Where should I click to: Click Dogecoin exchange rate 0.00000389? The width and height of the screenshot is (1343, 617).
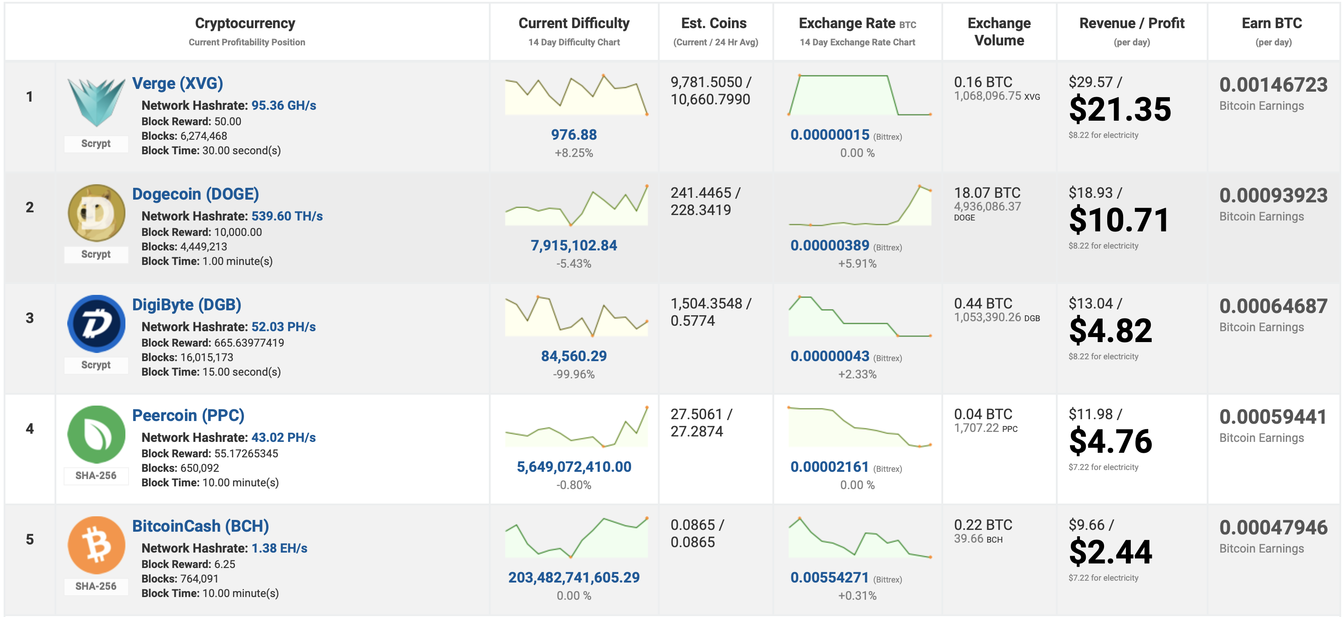(830, 245)
